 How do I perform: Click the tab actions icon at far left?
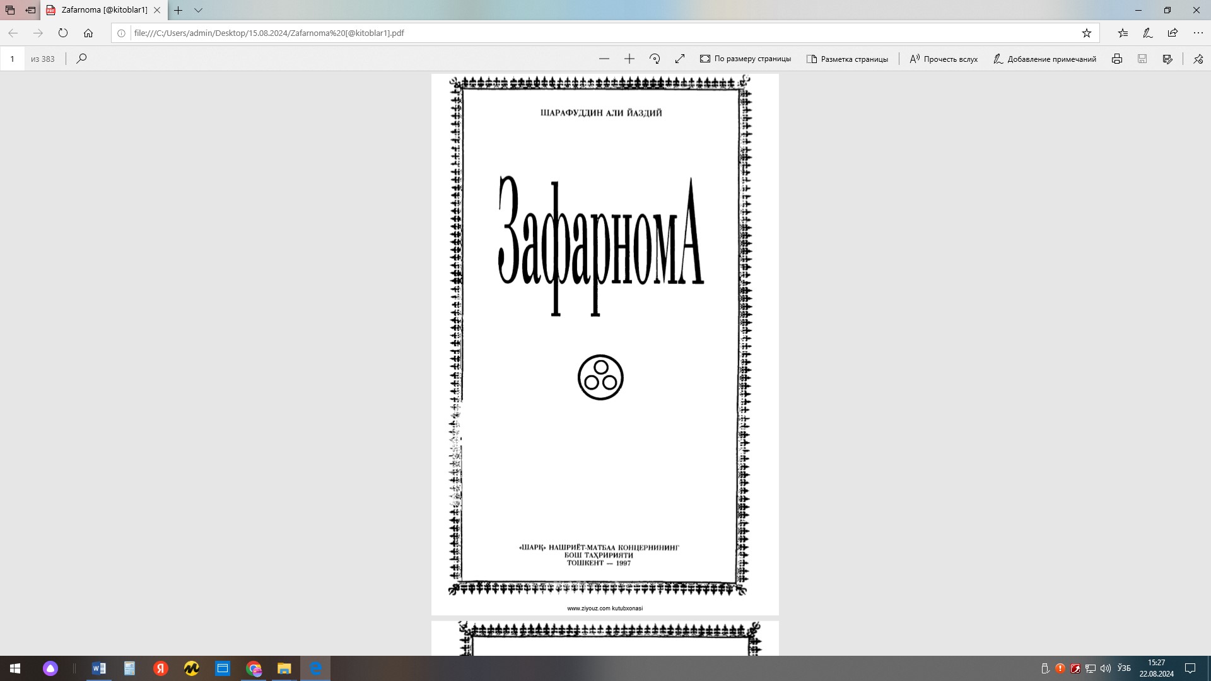pyautogui.click(x=10, y=10)
